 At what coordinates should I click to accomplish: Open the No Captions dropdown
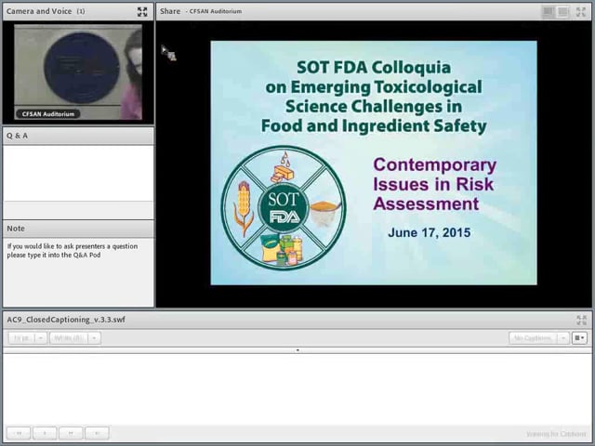pos(539,337)
